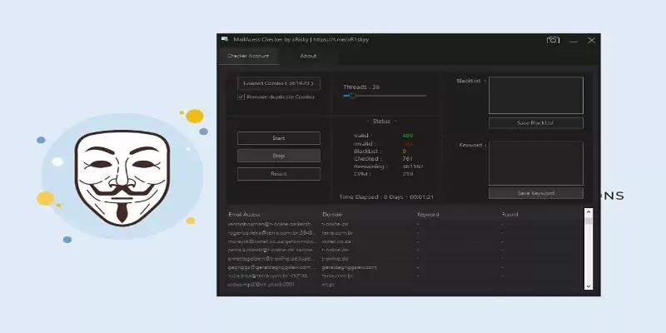Minimize the MailAccess Checker window

pyautogui.click(x=574, y=41)
